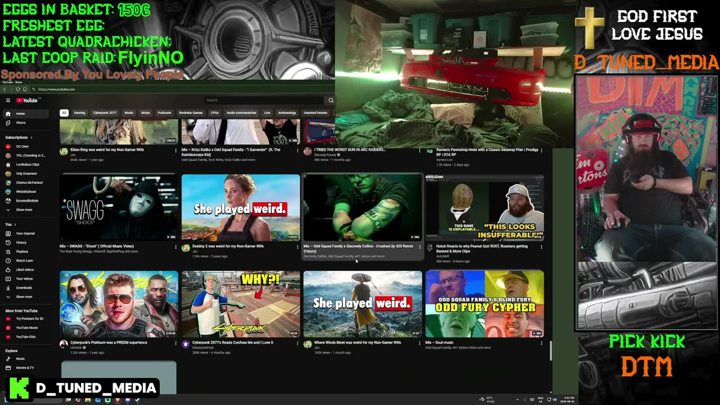Select the All filter chip

[x=64, y=112]
